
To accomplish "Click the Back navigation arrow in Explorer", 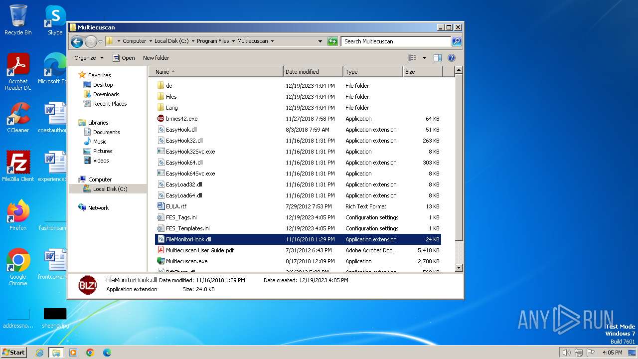I will pos(77,41).
